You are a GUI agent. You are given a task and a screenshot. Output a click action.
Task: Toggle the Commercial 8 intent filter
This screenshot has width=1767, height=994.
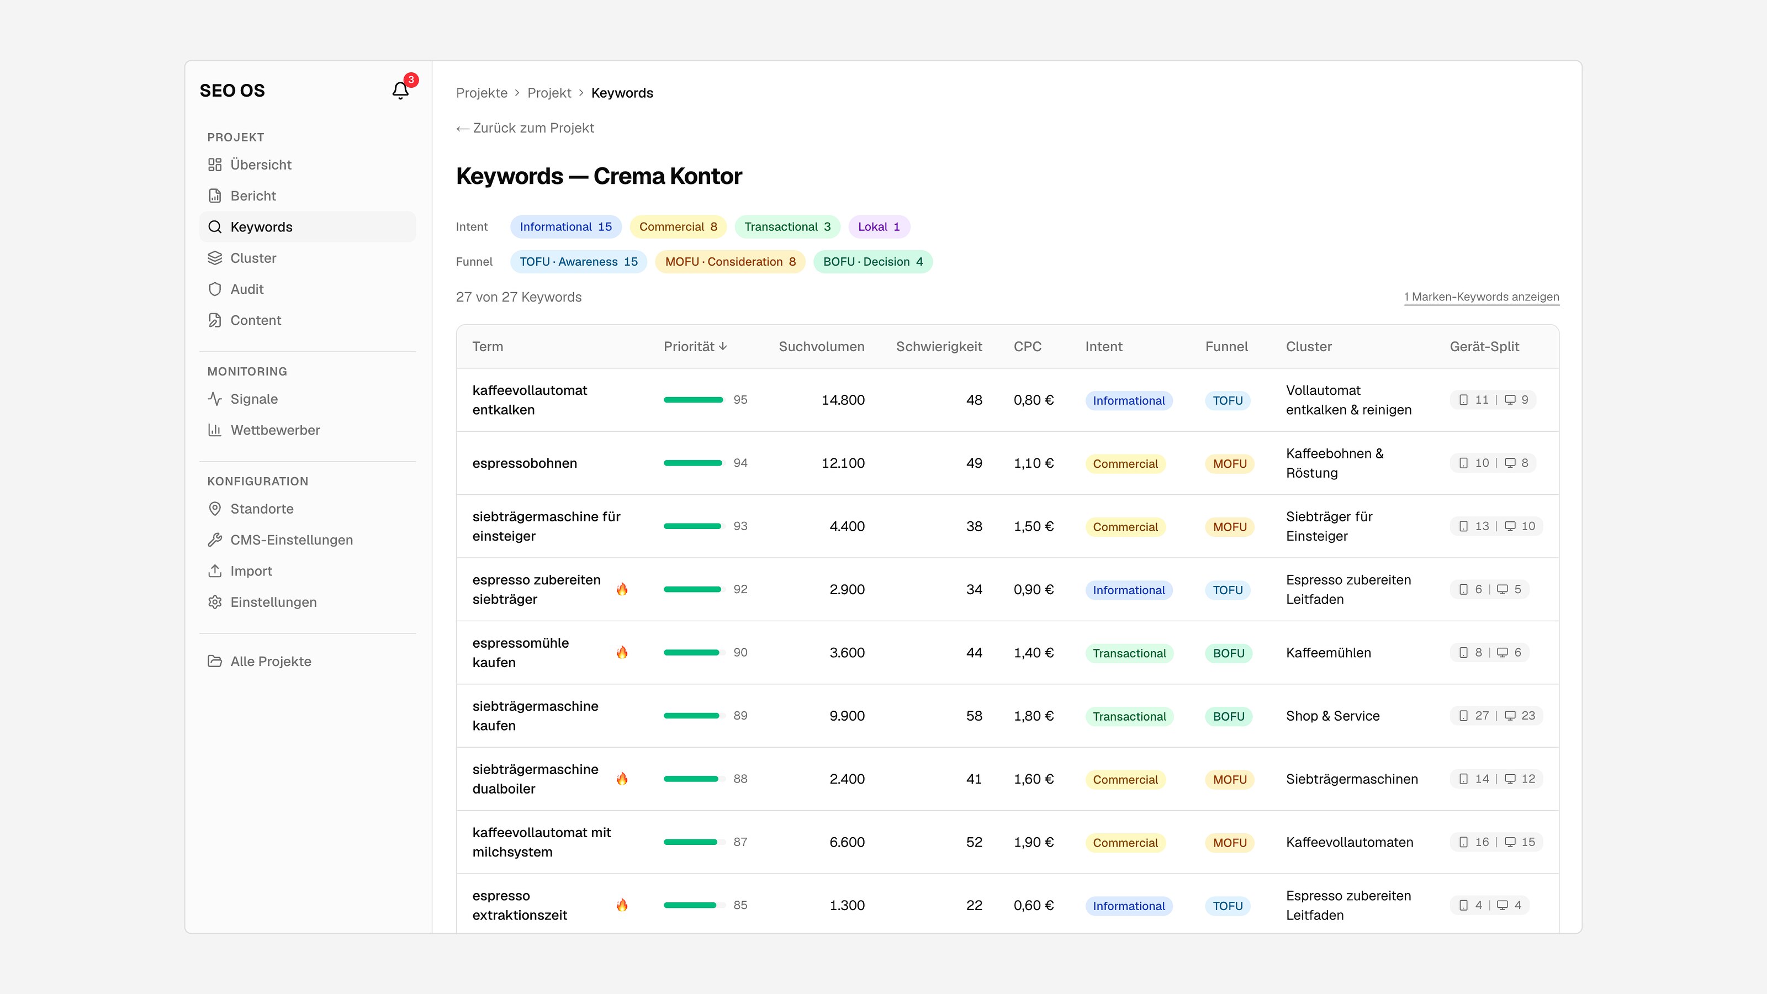coord(678,227)
